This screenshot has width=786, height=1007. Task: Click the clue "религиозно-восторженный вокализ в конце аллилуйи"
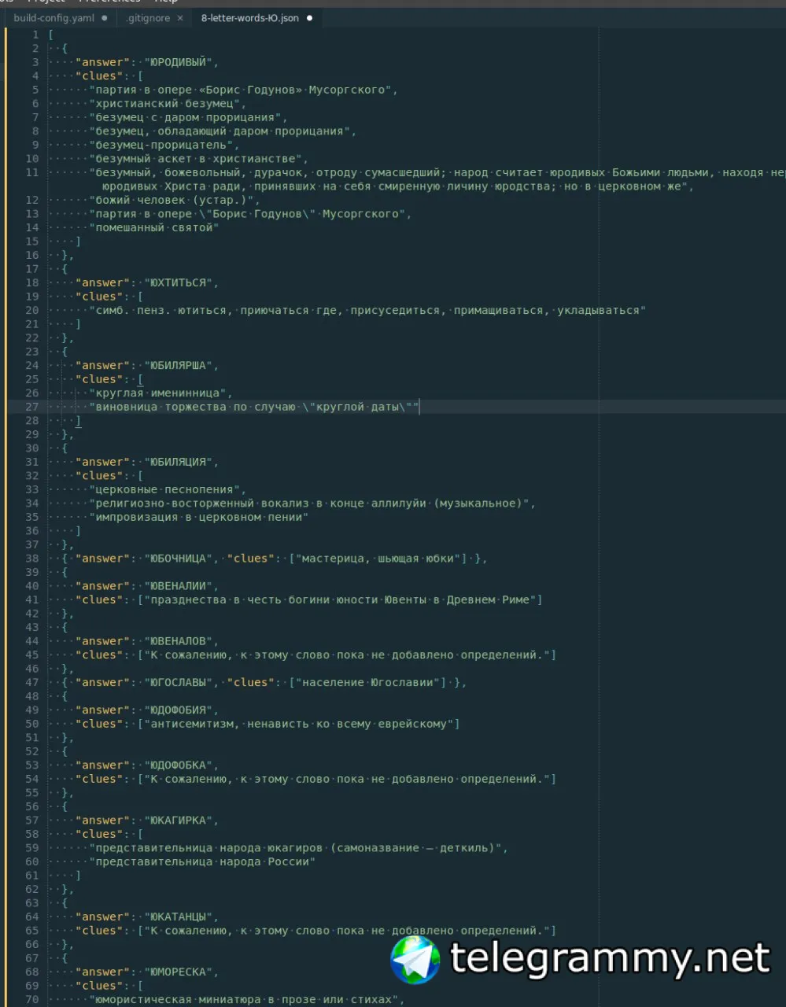[x=308, y=503]
